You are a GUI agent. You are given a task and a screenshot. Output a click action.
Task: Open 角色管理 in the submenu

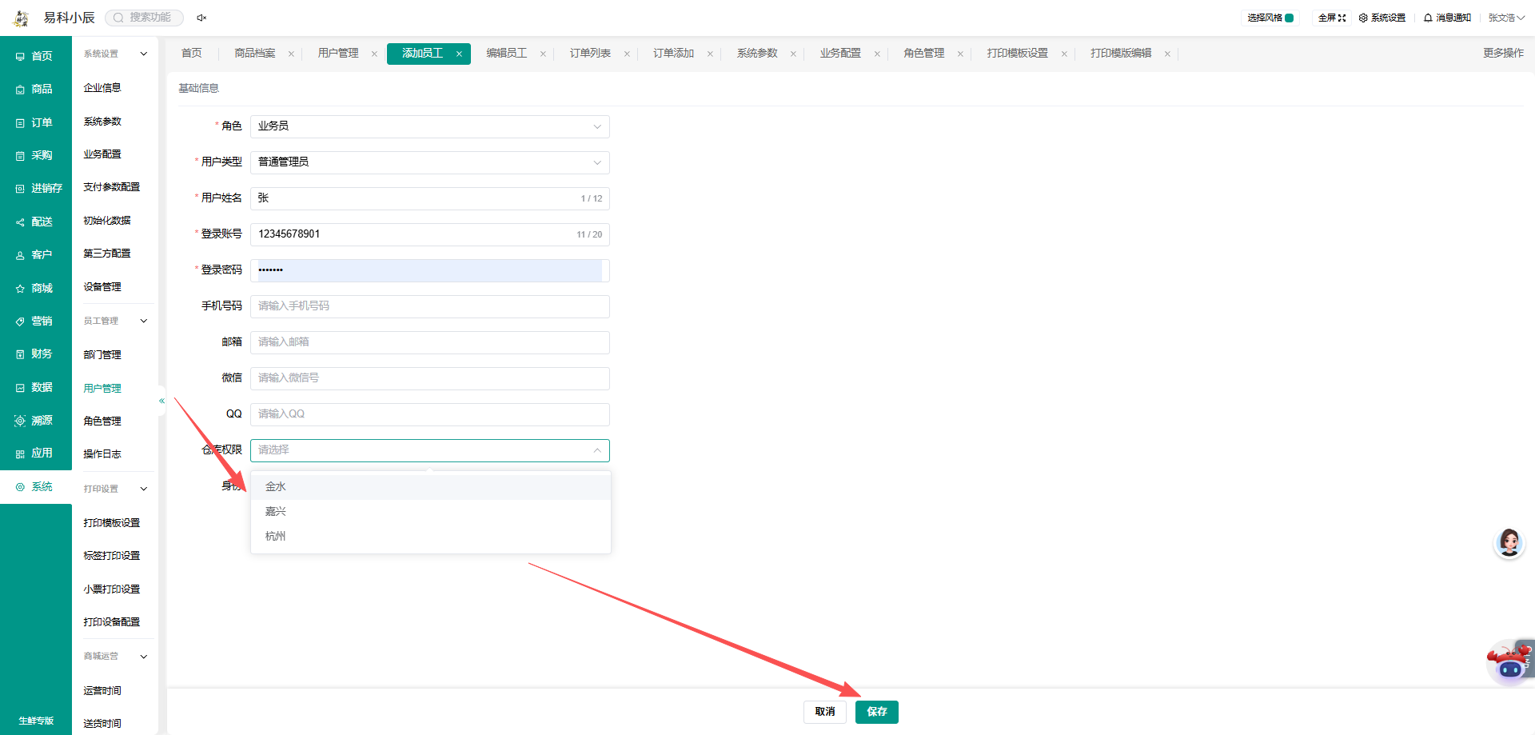tap(102, 421)
